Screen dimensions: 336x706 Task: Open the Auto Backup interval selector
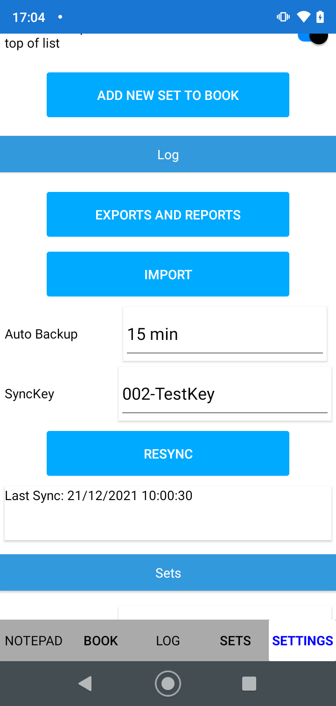click(x=225, y=333)
